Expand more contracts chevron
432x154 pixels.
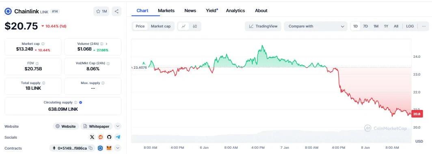point(118,148)
